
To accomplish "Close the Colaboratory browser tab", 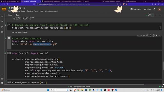I will coord(40,1).
